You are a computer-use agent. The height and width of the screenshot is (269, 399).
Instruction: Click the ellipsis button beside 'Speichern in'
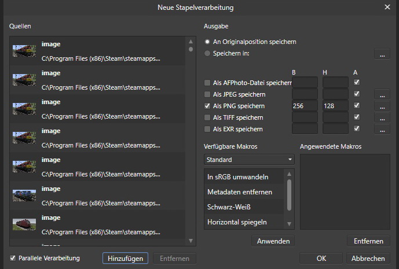click(x=382, y=54)
